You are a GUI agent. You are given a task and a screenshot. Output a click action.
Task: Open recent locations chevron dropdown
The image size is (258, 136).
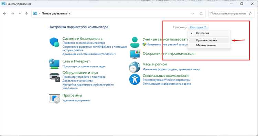click(x=20, y=14)
